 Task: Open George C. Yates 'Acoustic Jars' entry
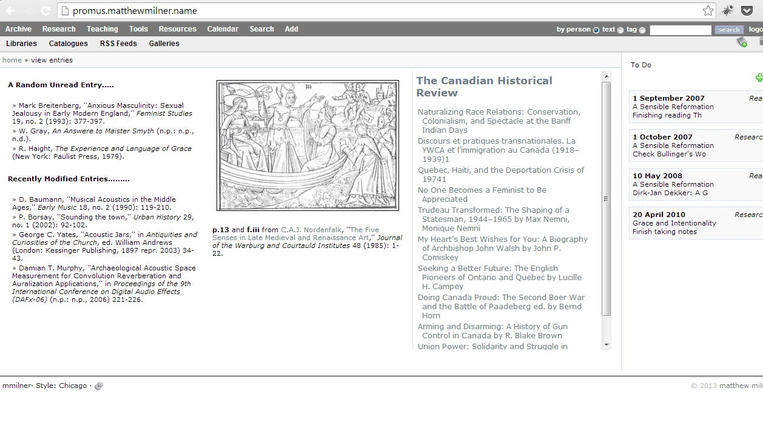(x=104, y=246)
